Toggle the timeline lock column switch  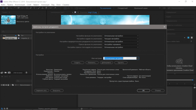8,85
